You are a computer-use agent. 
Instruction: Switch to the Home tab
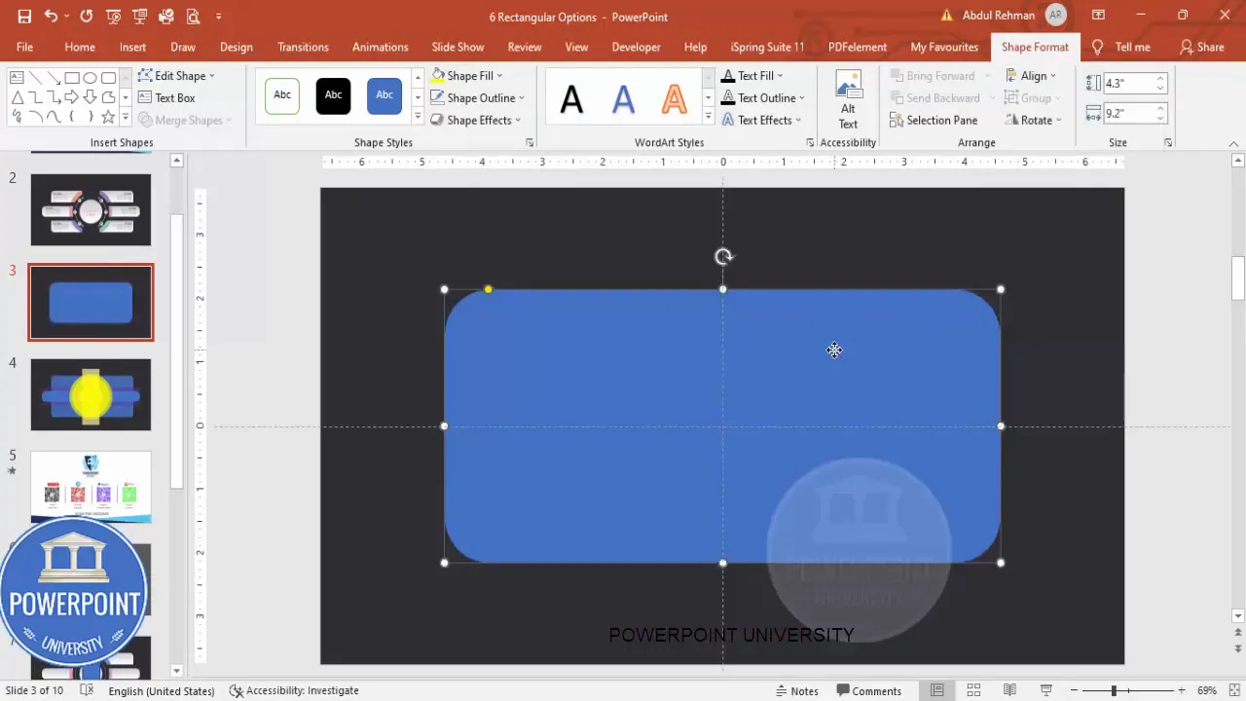click(x=80, y=47)
